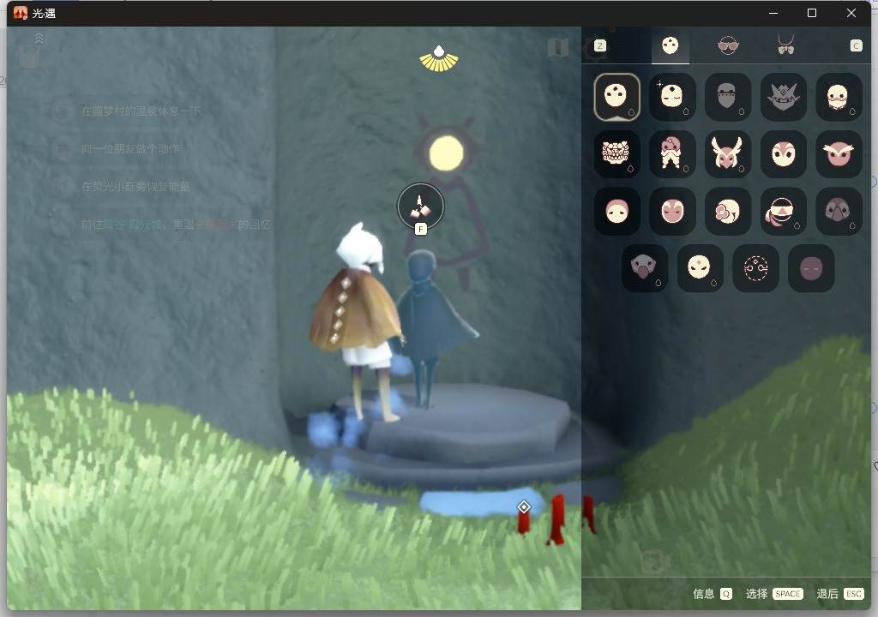This screenshot has height=617, width=878.
Task: Equip the pink mask with forehead mark
Action: (672, 211)
